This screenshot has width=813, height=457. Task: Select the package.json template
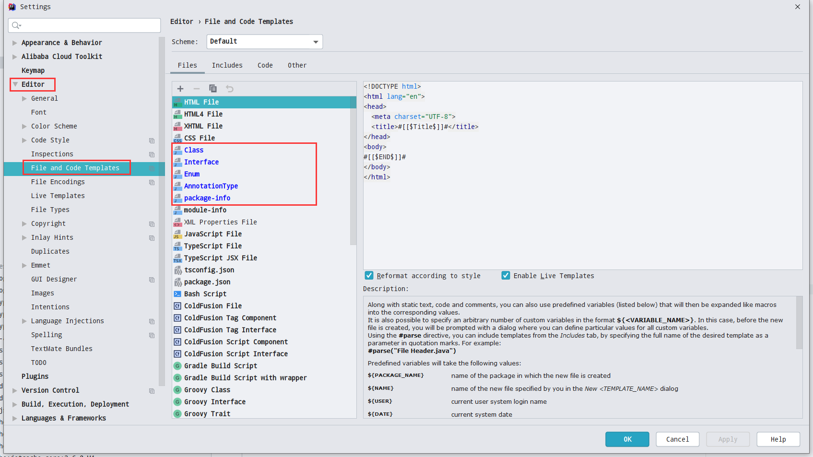pyautogui.click(x=207, y=282)
